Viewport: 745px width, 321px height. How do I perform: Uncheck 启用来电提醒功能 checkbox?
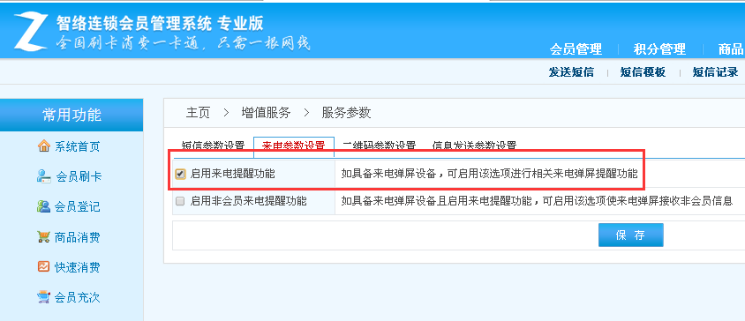click(x=180, y=175)
